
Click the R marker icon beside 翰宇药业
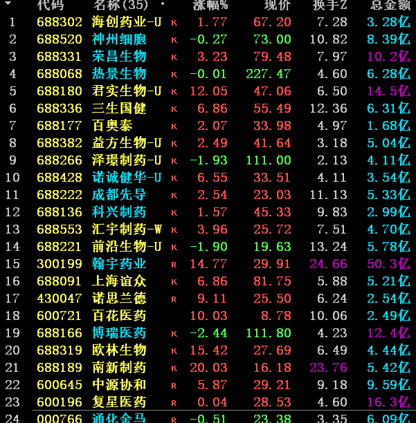coord(174,265)
